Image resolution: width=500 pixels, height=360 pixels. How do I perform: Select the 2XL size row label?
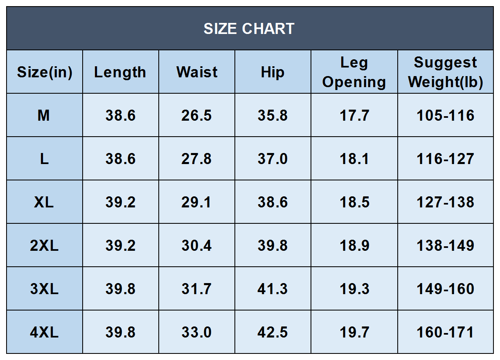click(44, 246)
